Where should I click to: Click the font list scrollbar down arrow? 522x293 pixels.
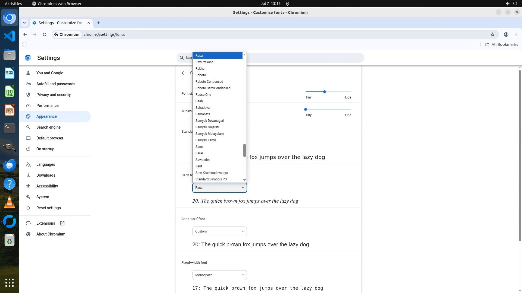[x=244, y=180]
